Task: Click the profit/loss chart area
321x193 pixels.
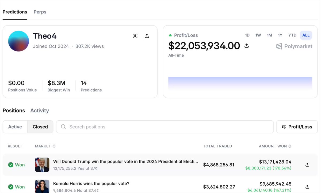Action: (x=240, y=83)
